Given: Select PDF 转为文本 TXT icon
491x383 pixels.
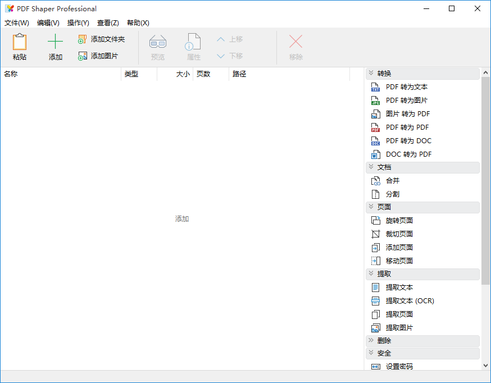Looking at the screenshot, I should click(375, 87).
